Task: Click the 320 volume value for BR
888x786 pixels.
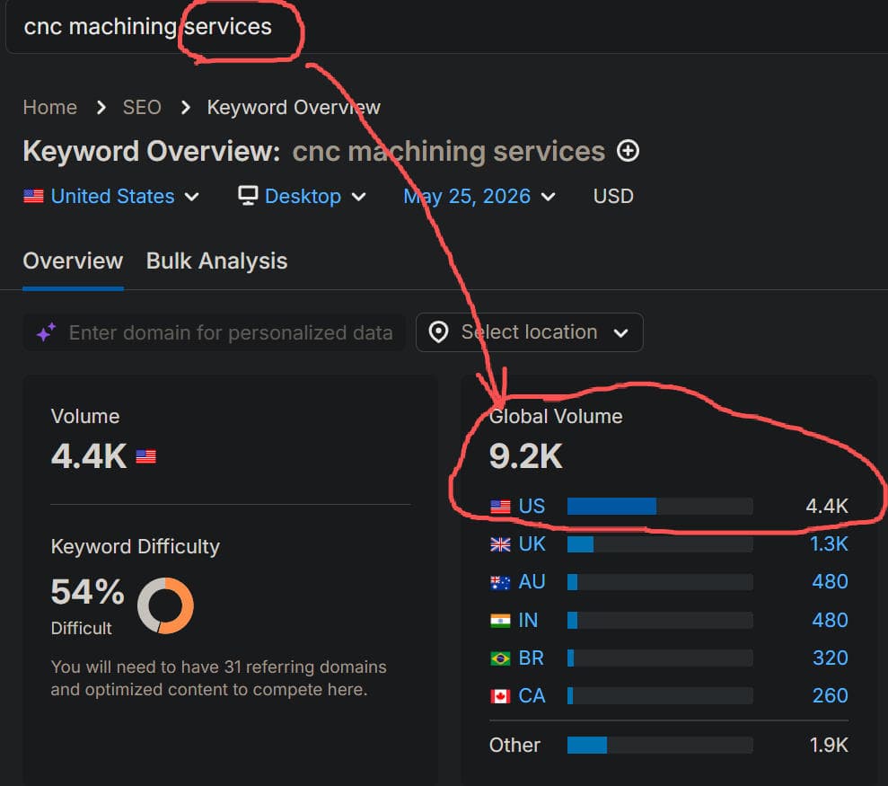Action: pos(831,658)
